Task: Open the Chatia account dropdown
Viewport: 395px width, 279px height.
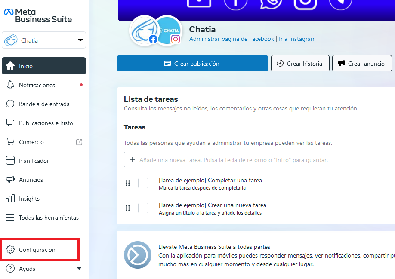Action: [44, 40]
